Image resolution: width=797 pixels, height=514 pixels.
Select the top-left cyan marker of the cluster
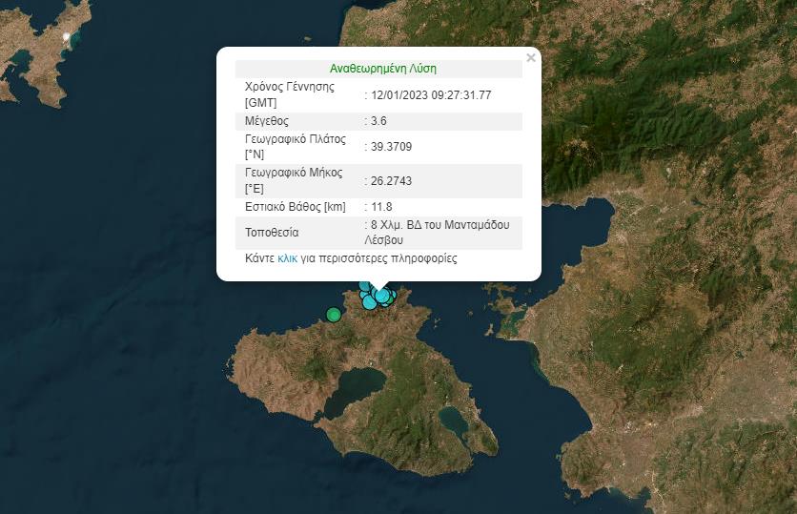click(364, 285)
